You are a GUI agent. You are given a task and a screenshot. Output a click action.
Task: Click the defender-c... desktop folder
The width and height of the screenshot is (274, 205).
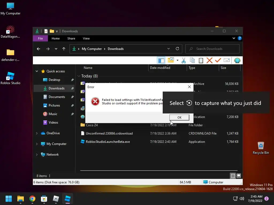pyautogui.click(x=10, y=55)
